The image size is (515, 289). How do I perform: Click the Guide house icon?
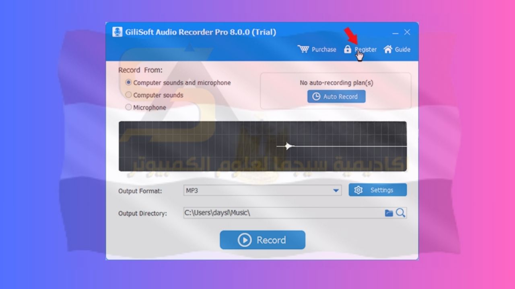[388, 49]
